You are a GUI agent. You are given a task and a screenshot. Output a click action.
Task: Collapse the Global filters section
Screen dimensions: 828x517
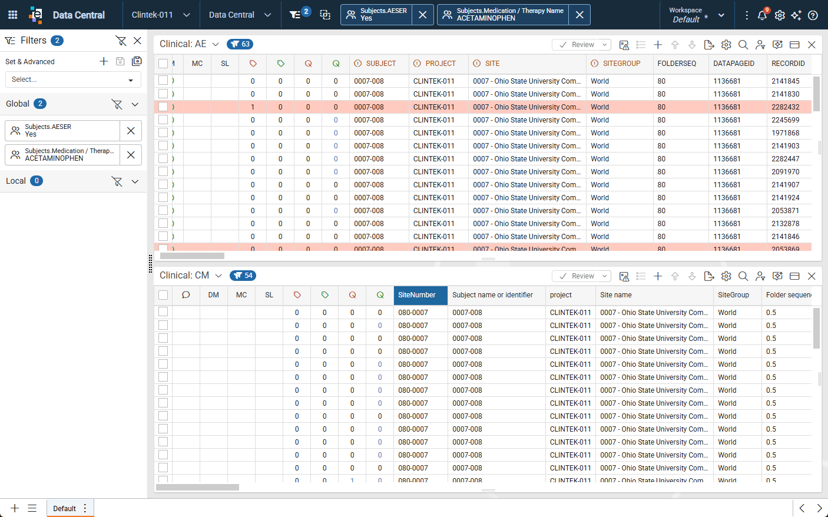(135, 104)
